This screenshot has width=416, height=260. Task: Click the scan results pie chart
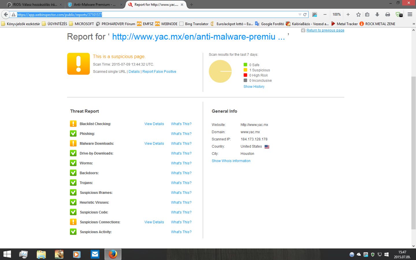tap(220, 71)
